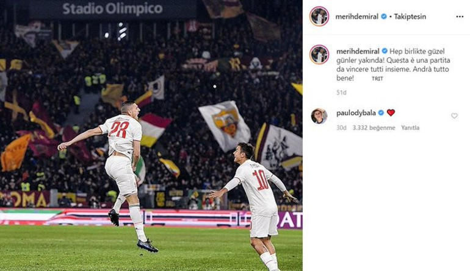470x271 pixels.
Task: Open merihdemiral username in the header
Action: pyautogui.click(x=356, y=17)
